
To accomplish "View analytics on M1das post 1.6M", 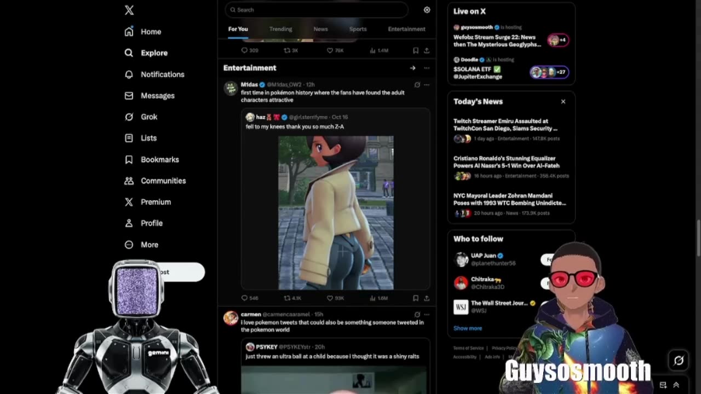I will coord(379,298).
